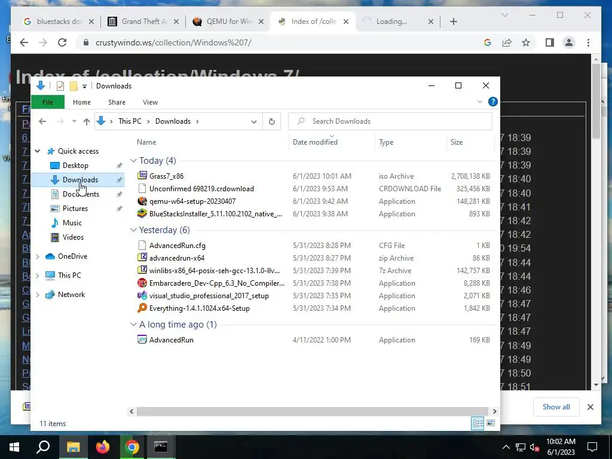Select Desktop in Quick access
This screenshot has height=459, width=612.
point(75,166)
